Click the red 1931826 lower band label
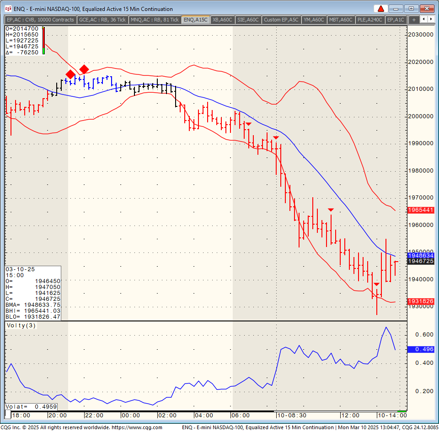The image size is (439, 431). (421, 301)
